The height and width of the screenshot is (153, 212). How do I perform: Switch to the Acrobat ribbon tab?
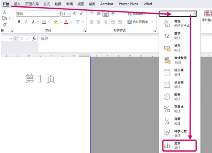click(x=107, y=4)
